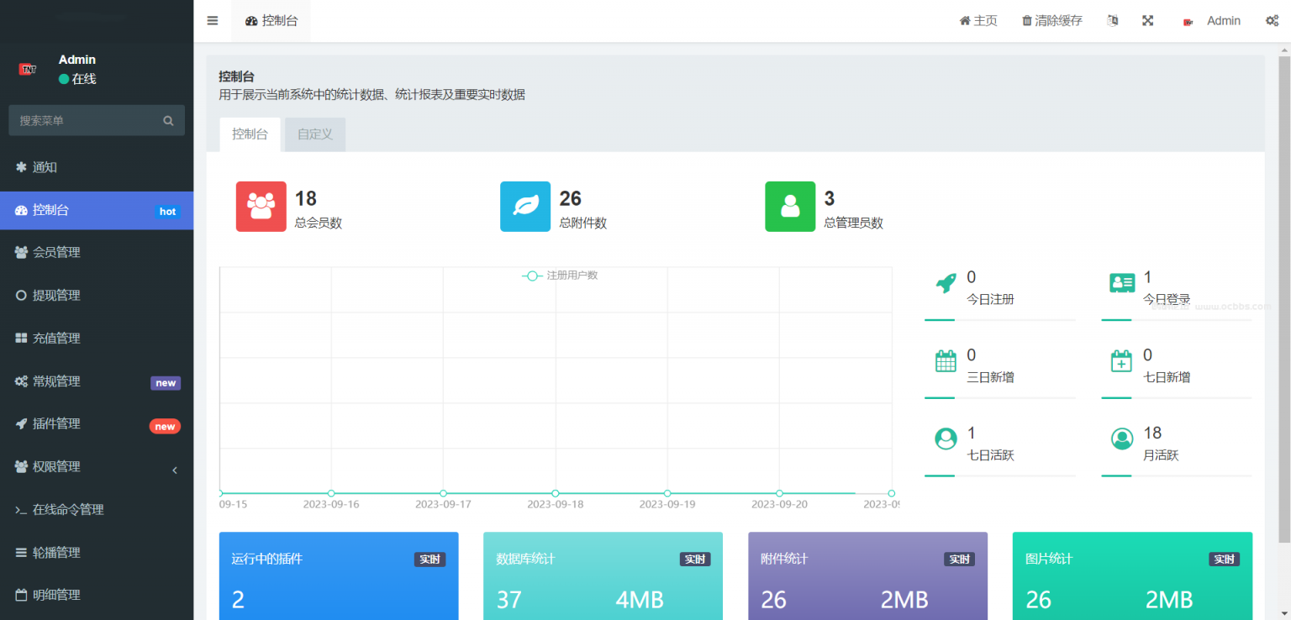Open the 数据库统计 card

pos(603,575)
